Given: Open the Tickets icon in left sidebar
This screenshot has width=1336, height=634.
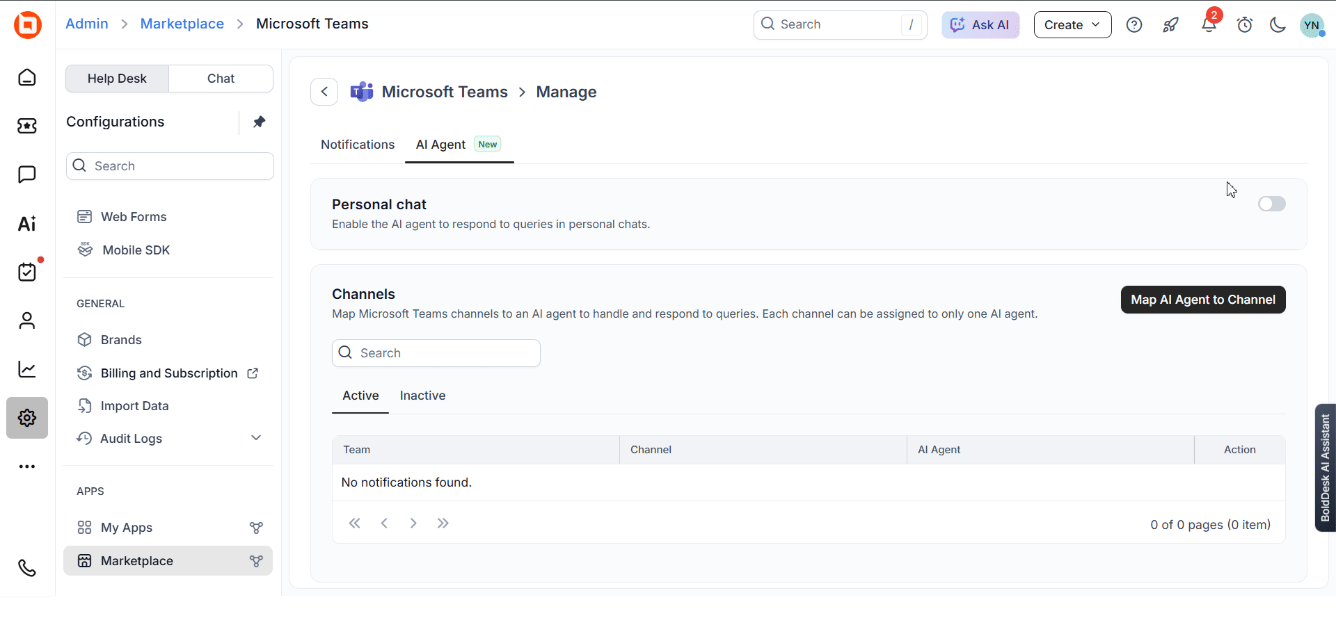Looking at the screenshot, I should pyautogui.click(x=27, y=126).
